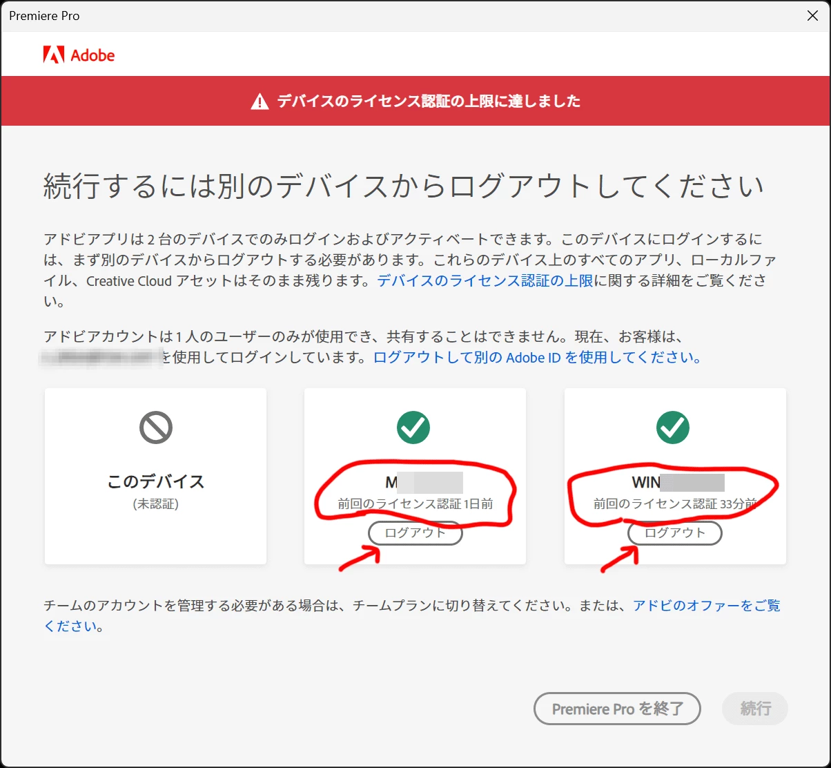This screenshot has width=831, height=768.
Task: Click the warning triangle icon in red banner
Action: (x=260, y=102)
